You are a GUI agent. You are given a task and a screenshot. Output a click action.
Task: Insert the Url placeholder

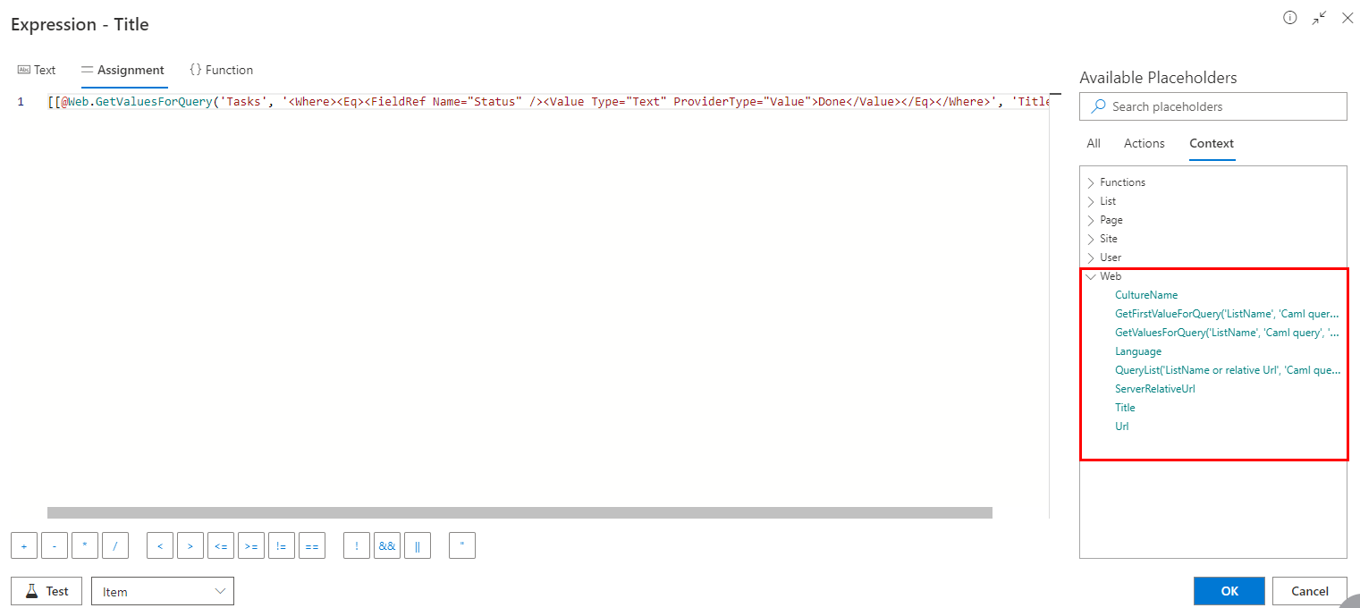(x=1121, y=426)
